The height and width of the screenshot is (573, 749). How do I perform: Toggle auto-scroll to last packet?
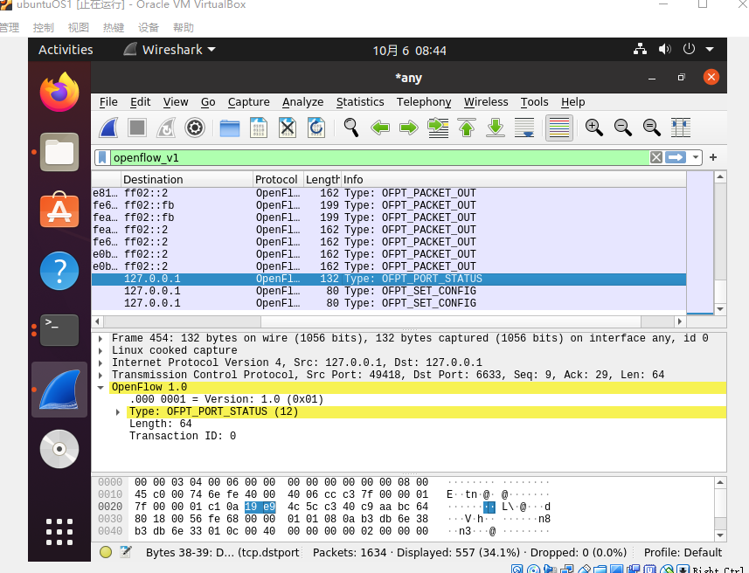click(x=524, y=128)
